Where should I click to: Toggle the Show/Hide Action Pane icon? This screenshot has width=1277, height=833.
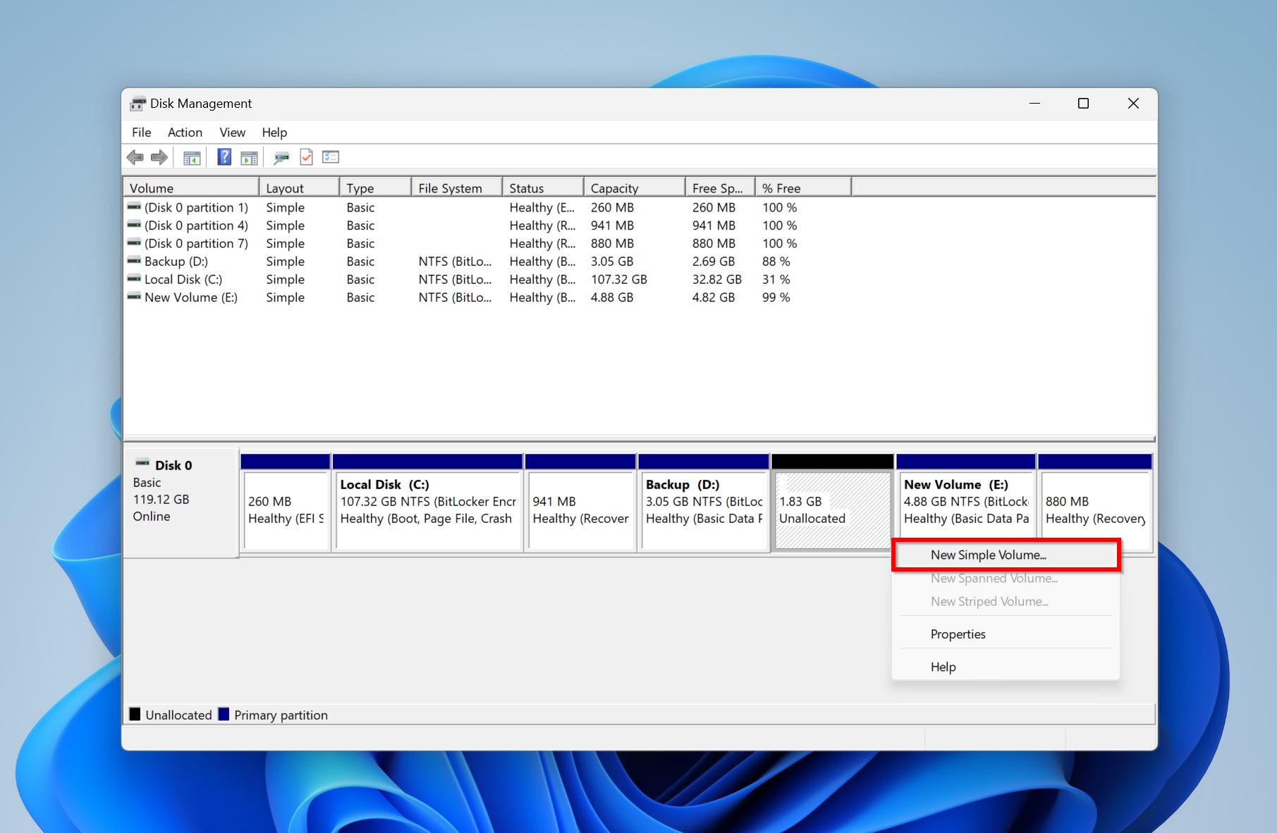[249, 158]
